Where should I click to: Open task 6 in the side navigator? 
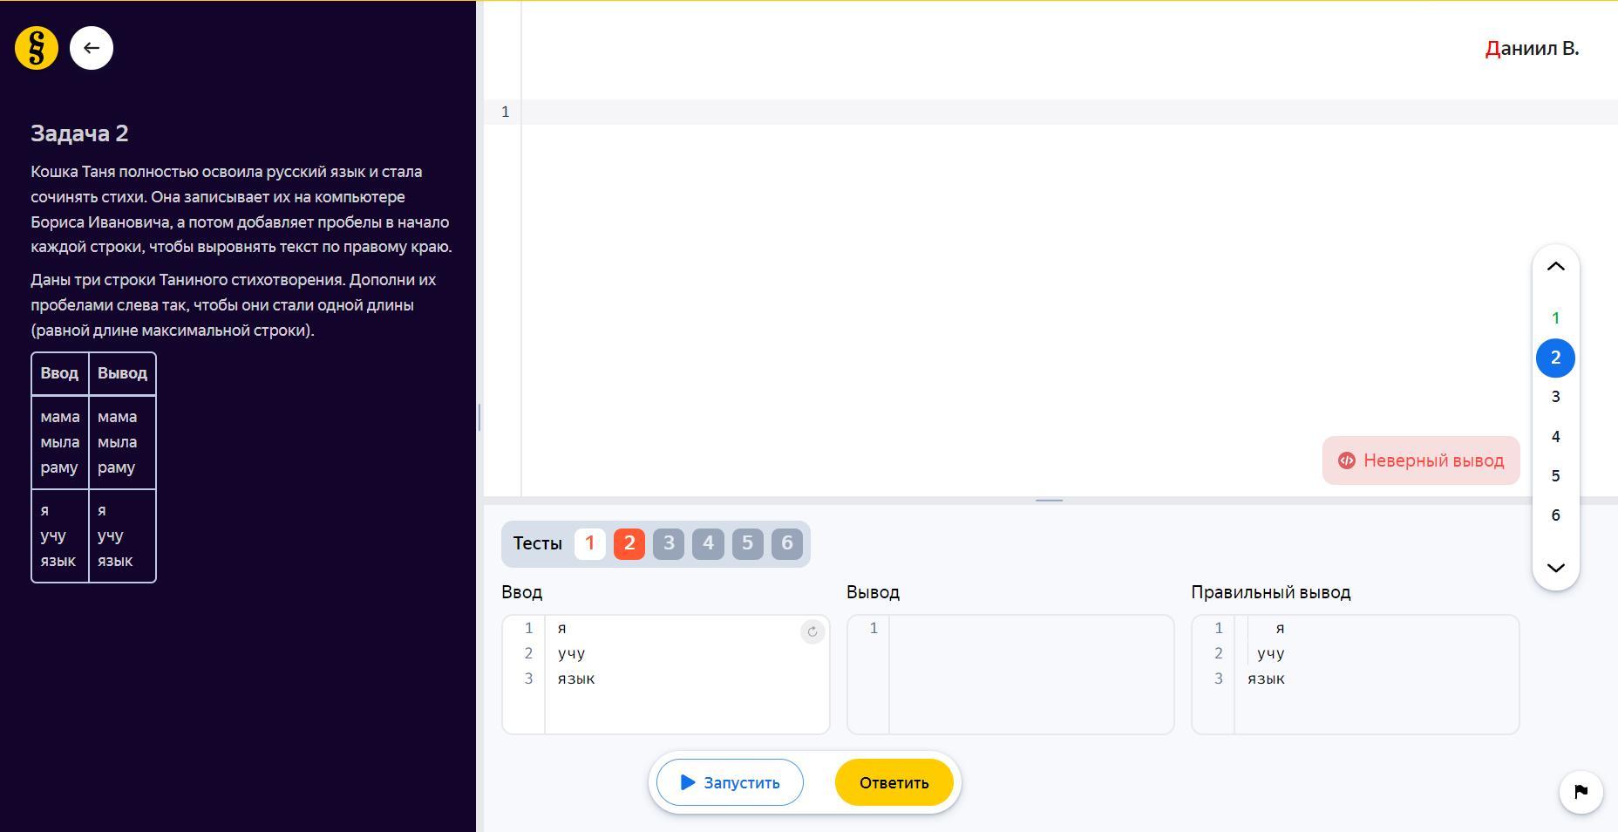pyautogui.click(x=1555, y=515)
